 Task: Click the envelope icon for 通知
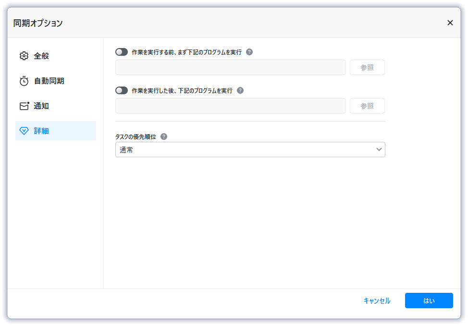point(24,106)
